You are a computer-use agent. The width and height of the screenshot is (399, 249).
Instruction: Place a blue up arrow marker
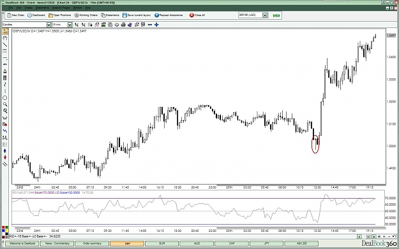(5, 151)
